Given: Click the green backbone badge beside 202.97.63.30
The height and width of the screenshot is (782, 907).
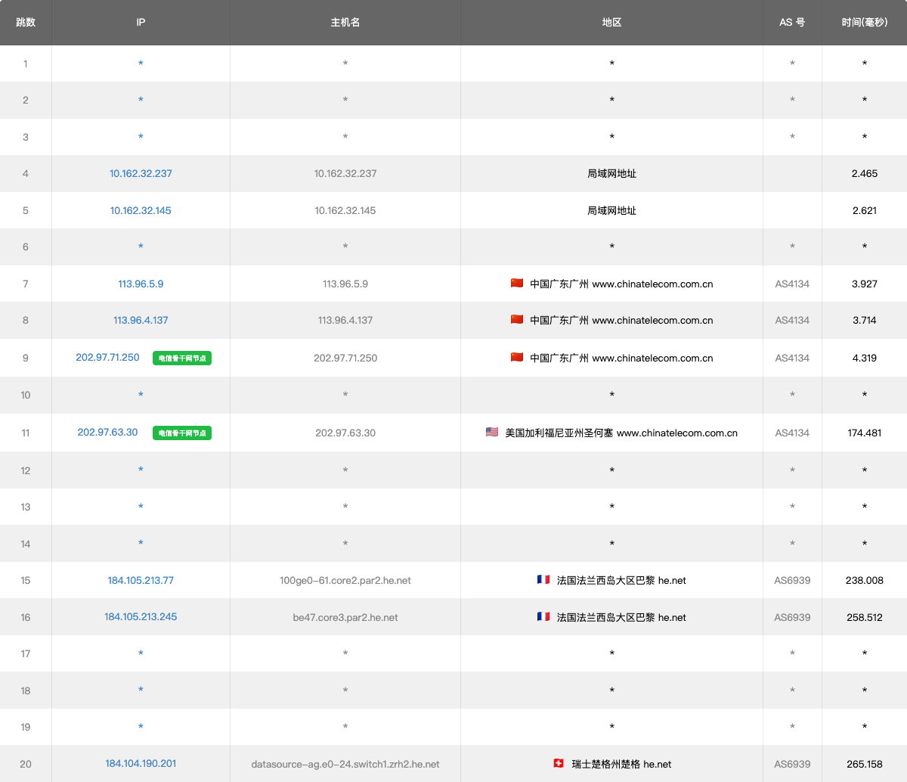Looking at the screenshot, I should pos(182,433).
